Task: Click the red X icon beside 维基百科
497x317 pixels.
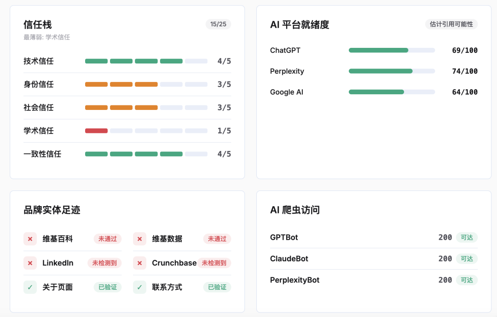Action: [x=30, y=239]
